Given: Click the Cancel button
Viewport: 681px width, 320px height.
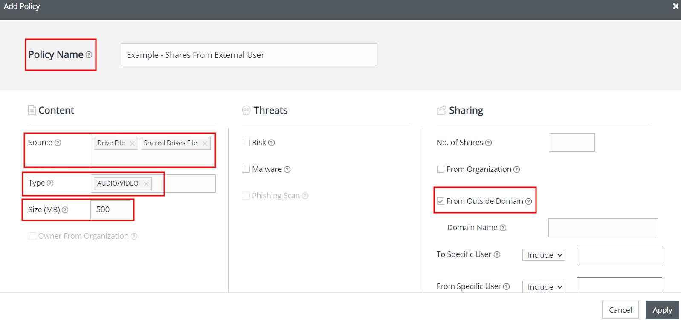Looking at the screenshot, I should pos(620,310).
